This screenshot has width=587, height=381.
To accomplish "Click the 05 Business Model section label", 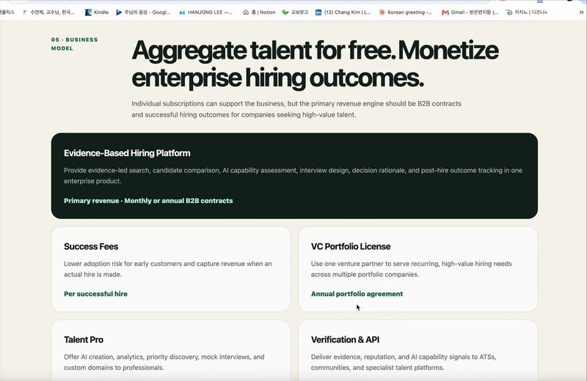I will [x=75, y=44].
